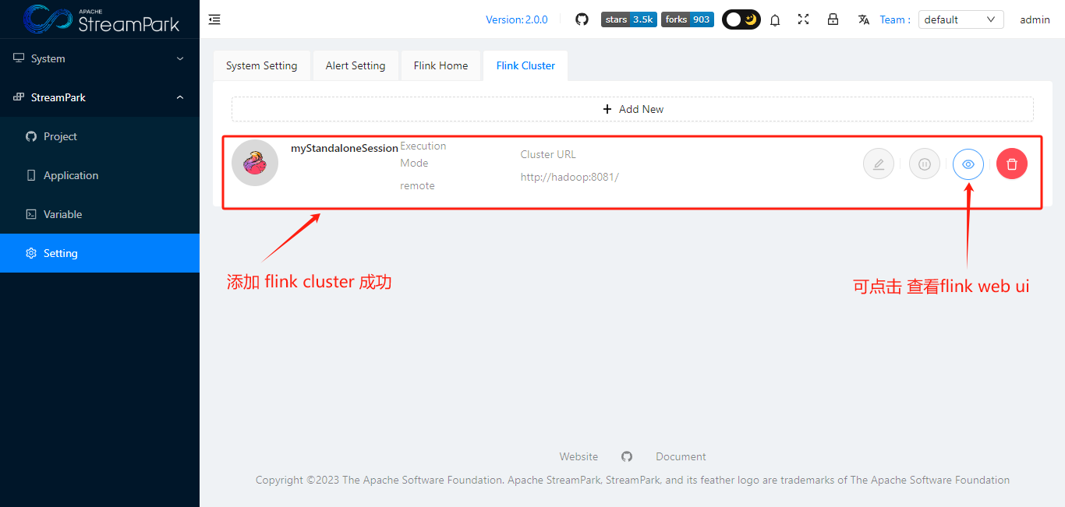Collapse the StreamPark sidebar menu
The width and height of the screenshot is (1065, 507).
coord(99,97)
